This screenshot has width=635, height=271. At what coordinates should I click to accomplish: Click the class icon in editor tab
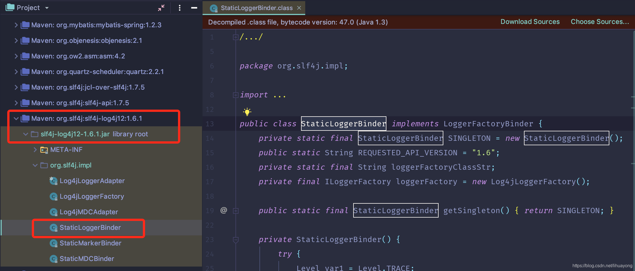coord(214,8)
